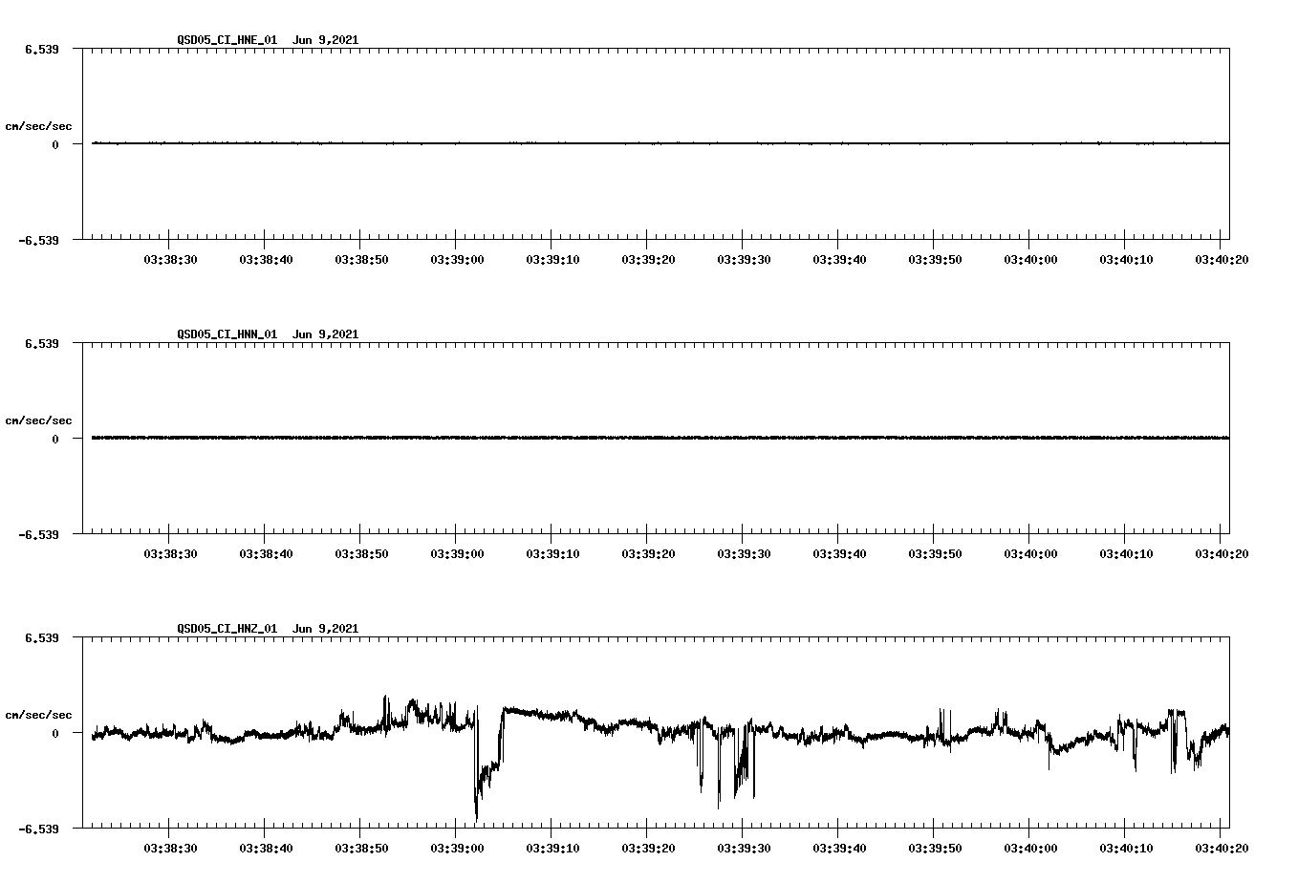1298x883 pixels.
Task: Click the 03:39:40 time label under HNE plot
Action: pyautogui.click(x=839, y=259)
